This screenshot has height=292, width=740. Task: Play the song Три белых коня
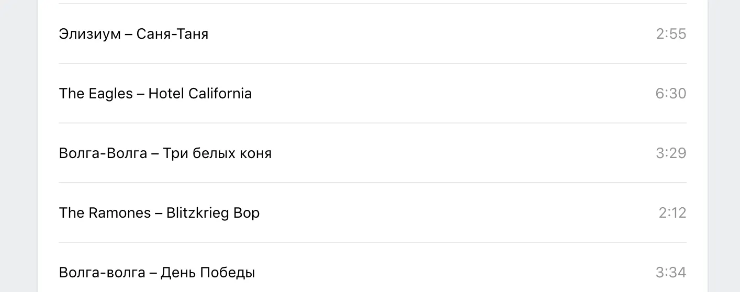click(x=217, y=153)
